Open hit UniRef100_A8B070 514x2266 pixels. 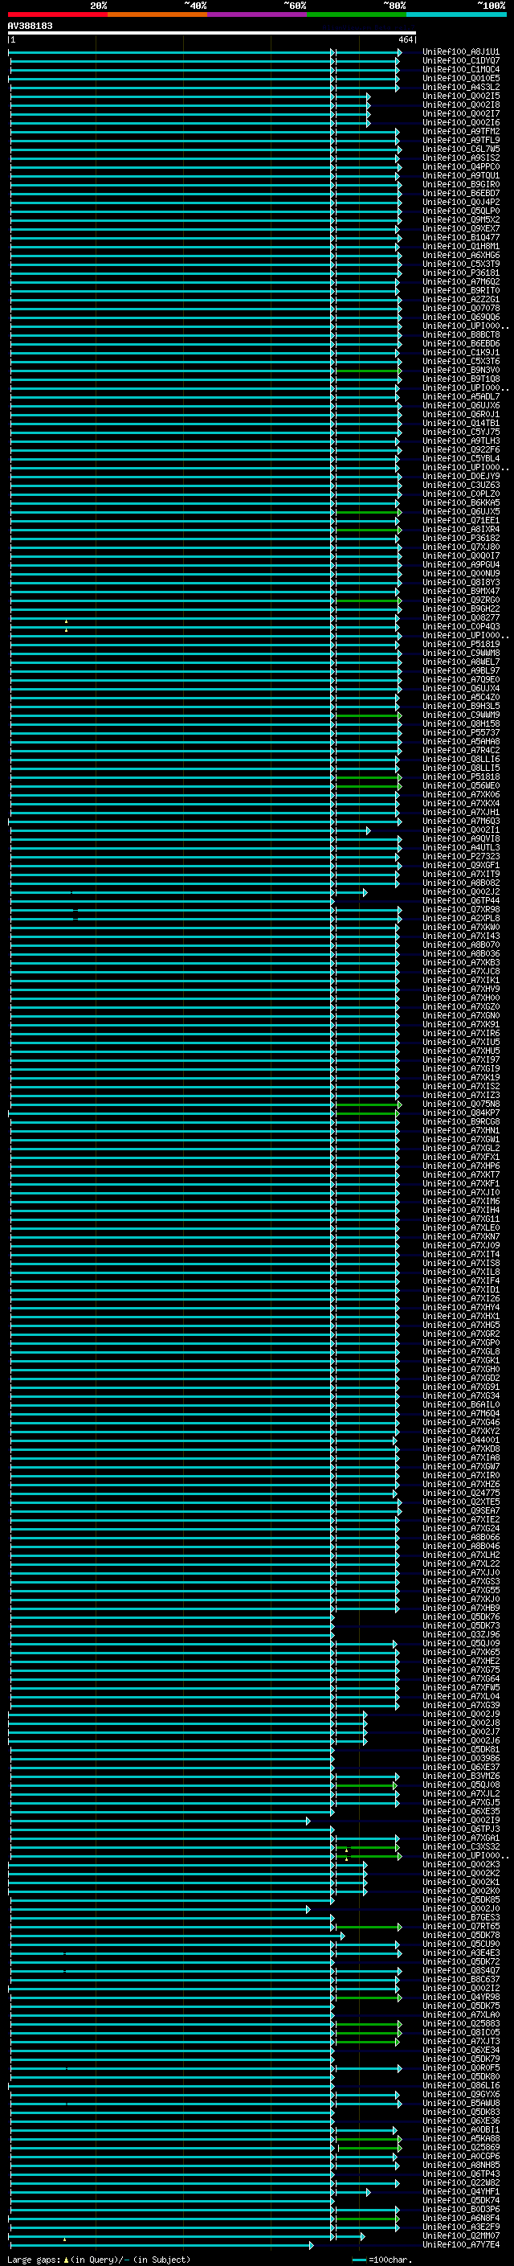(x=461, y=945)
